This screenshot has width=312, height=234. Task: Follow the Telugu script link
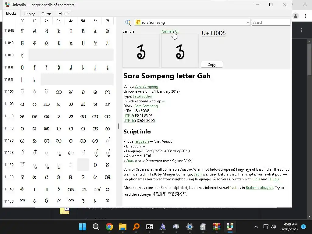pyautogui.click(x=273, y=179)
